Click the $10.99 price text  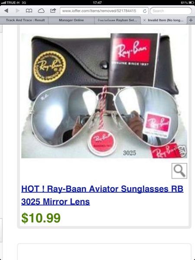(41, 218)
